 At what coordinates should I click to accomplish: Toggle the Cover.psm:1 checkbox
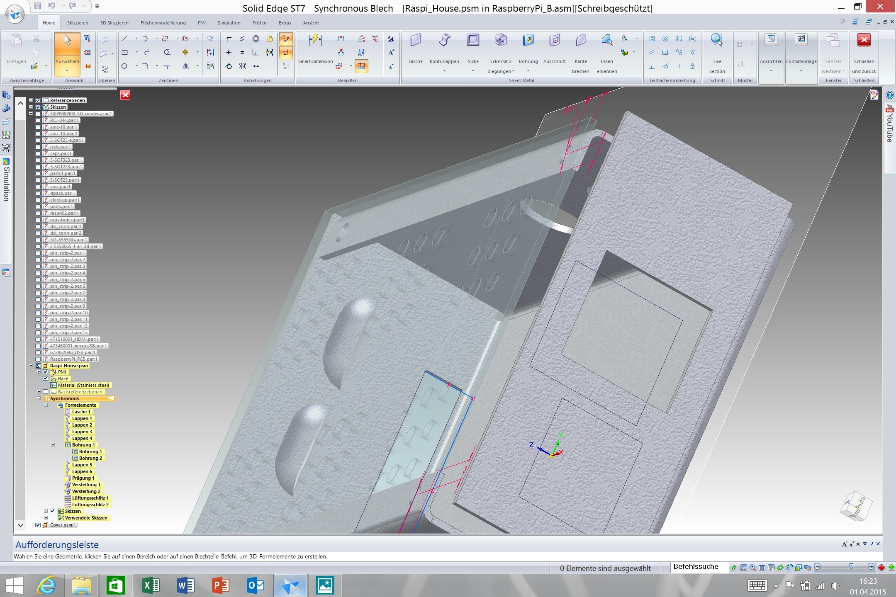click(38, 525)
